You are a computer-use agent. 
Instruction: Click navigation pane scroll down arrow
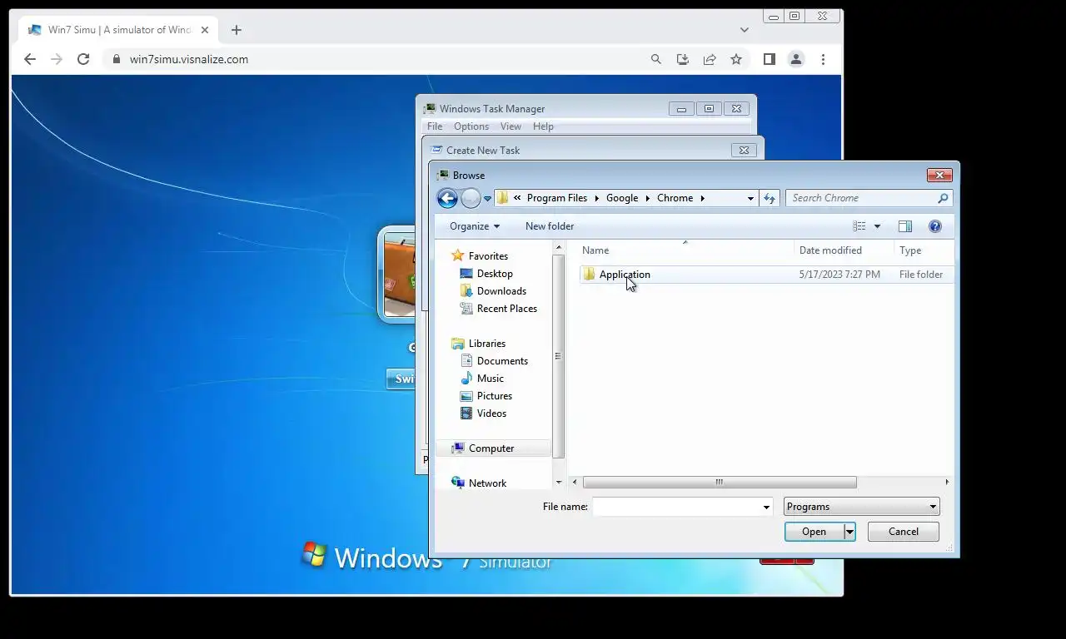[x=559, y=483]
